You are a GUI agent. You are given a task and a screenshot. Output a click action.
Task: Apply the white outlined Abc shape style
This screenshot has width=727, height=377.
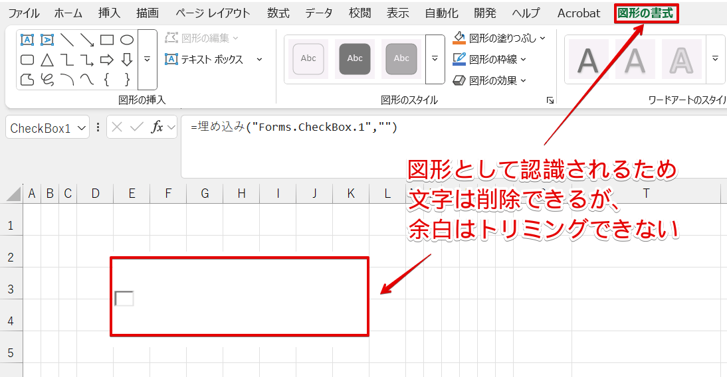pos(308,59)
